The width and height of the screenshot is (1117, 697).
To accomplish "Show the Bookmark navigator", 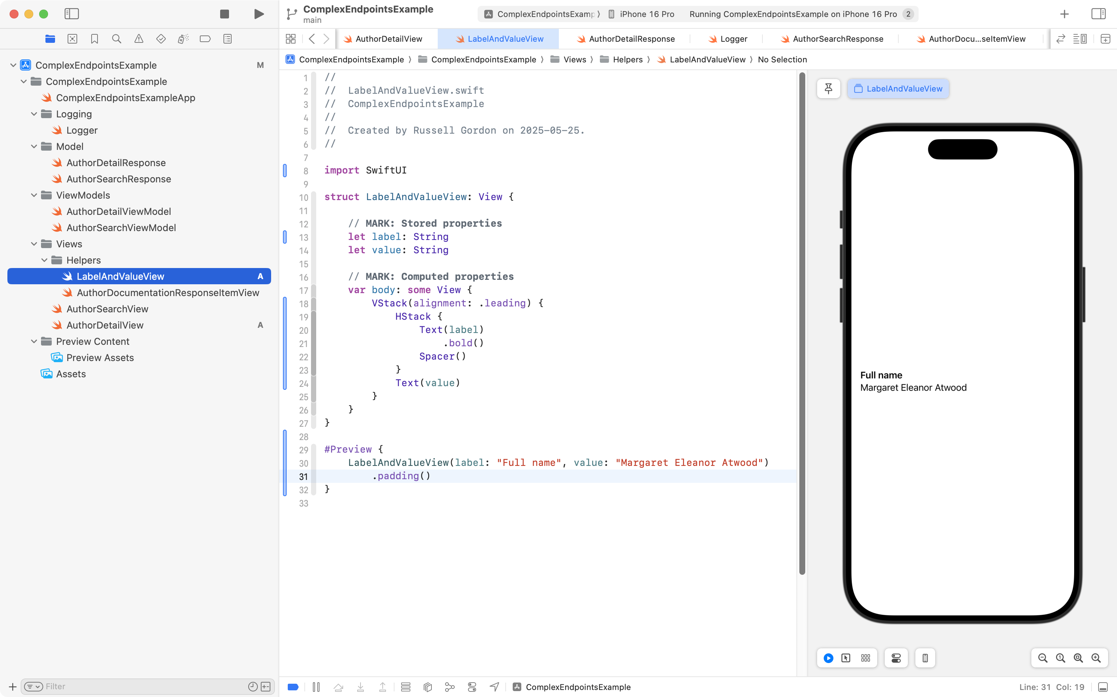I will (95, 39).
